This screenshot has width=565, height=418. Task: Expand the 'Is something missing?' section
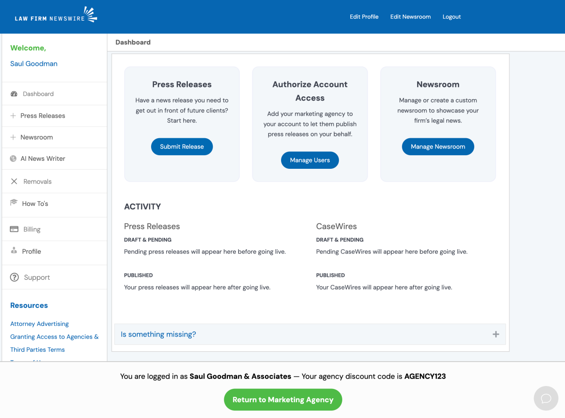coord(495,334)
